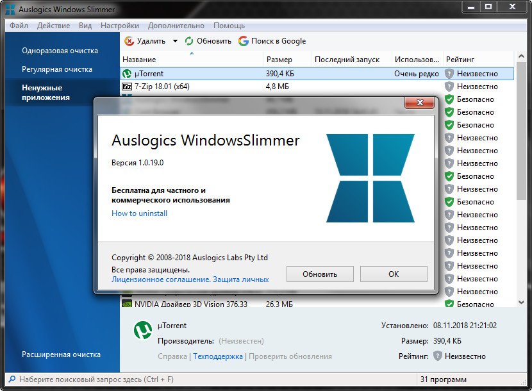Image resolution: width=532 pixels, height=391 pixels.
Task: Click the grey rating shield in the μTorrent row
Action: 449,74
